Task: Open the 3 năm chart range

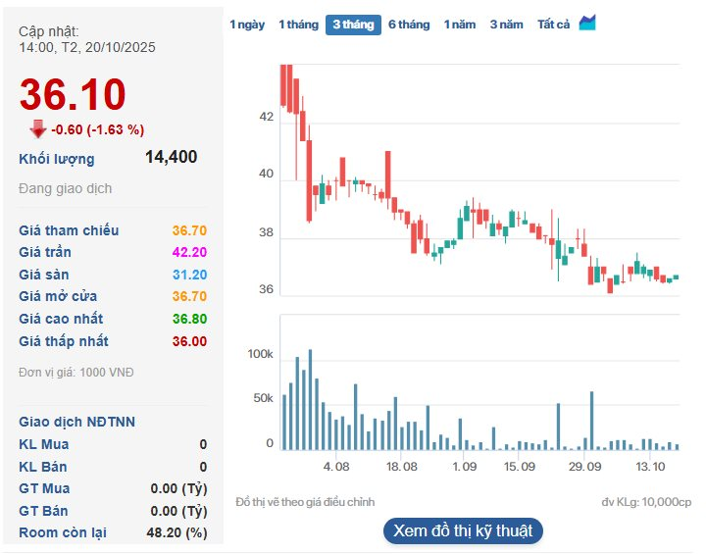Action: (507, 25)
